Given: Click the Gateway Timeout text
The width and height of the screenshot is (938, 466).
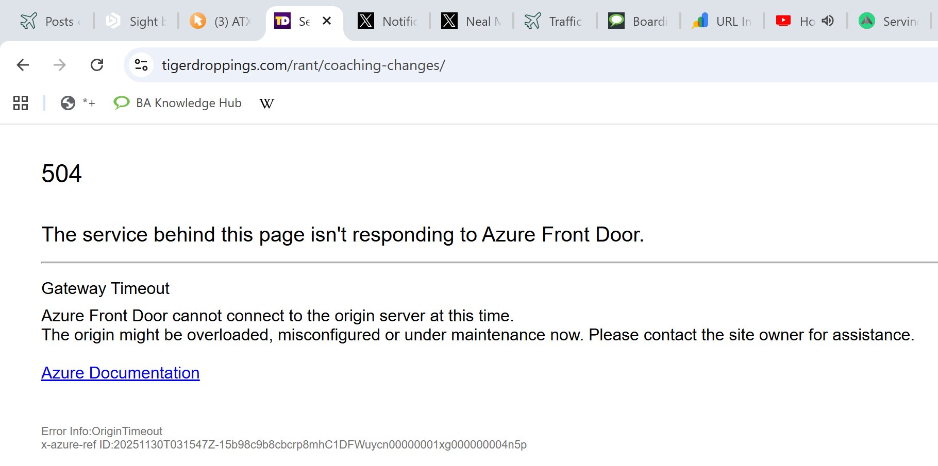Looking at the screenshot, I should [105, 288].
